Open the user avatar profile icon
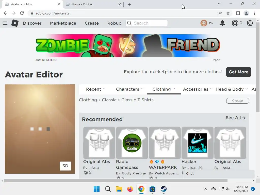 204,23
